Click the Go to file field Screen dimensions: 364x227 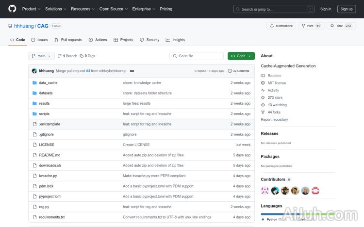196,56
